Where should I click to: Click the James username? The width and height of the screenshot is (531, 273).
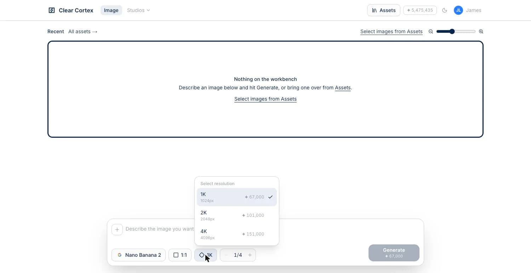tap(474, 10)
